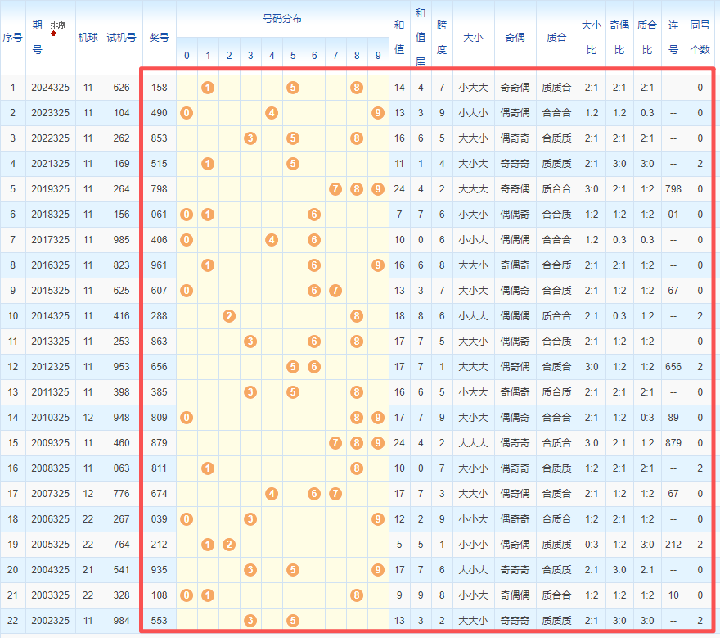Click the orange 9 ball in row 2019325
Image resolution: width=720 pixels, height=638 pixels.
(378, 189)
